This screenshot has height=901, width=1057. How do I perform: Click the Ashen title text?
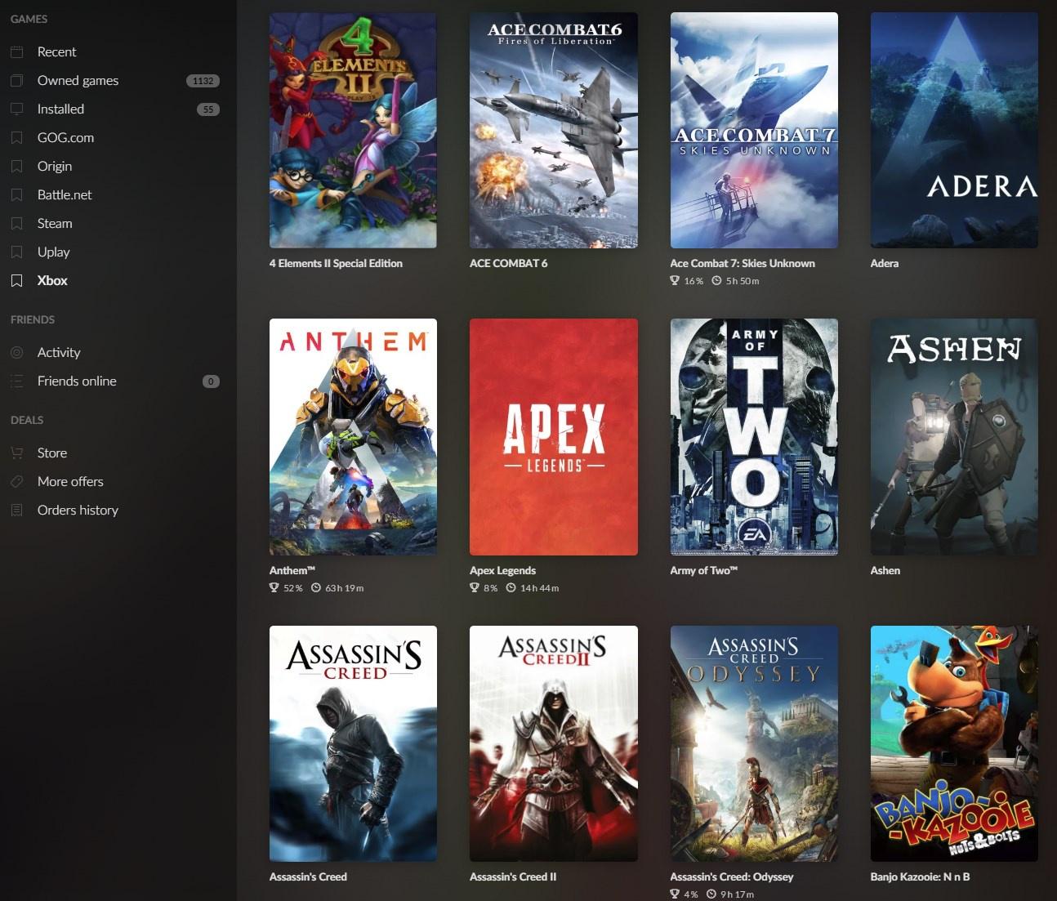pyautogui.click(x=885, y=570)
